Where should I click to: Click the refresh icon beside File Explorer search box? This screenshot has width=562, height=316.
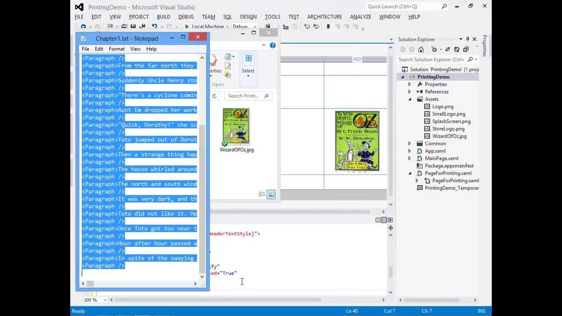[x=214, y=96]
